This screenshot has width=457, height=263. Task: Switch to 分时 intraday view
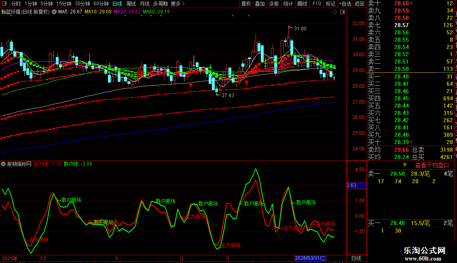point(16,4)
